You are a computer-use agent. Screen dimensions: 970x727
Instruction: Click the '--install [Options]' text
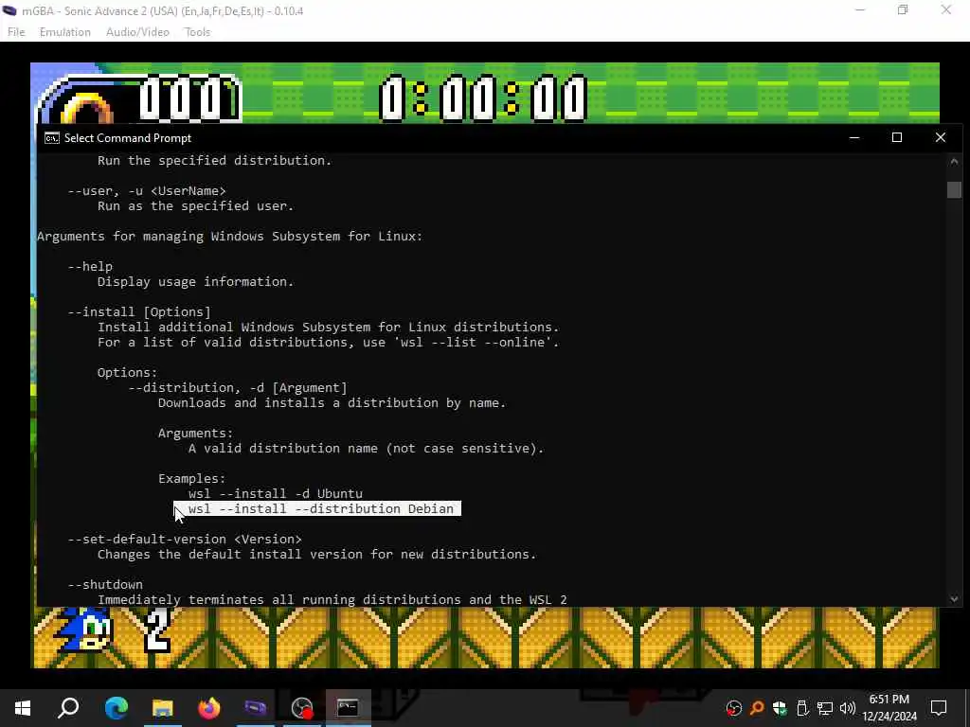pyautogui.click(x=139, y=312)
